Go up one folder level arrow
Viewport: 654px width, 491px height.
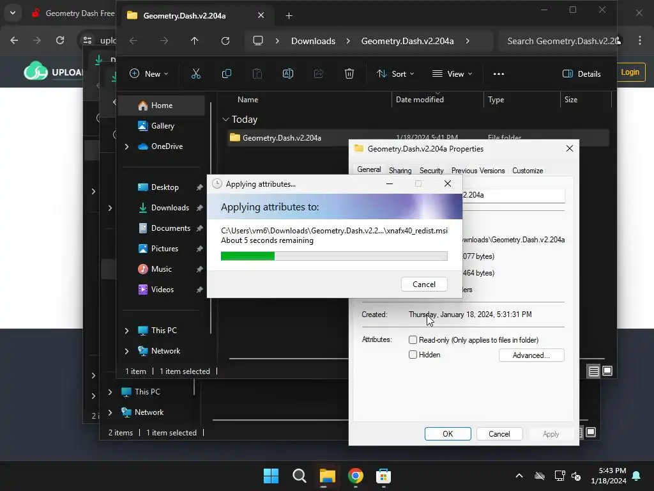[x=194, y=40]
